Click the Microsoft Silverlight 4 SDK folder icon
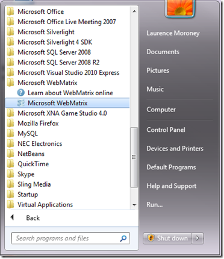This screenshot has height=259, width=224. pos(10,42)
